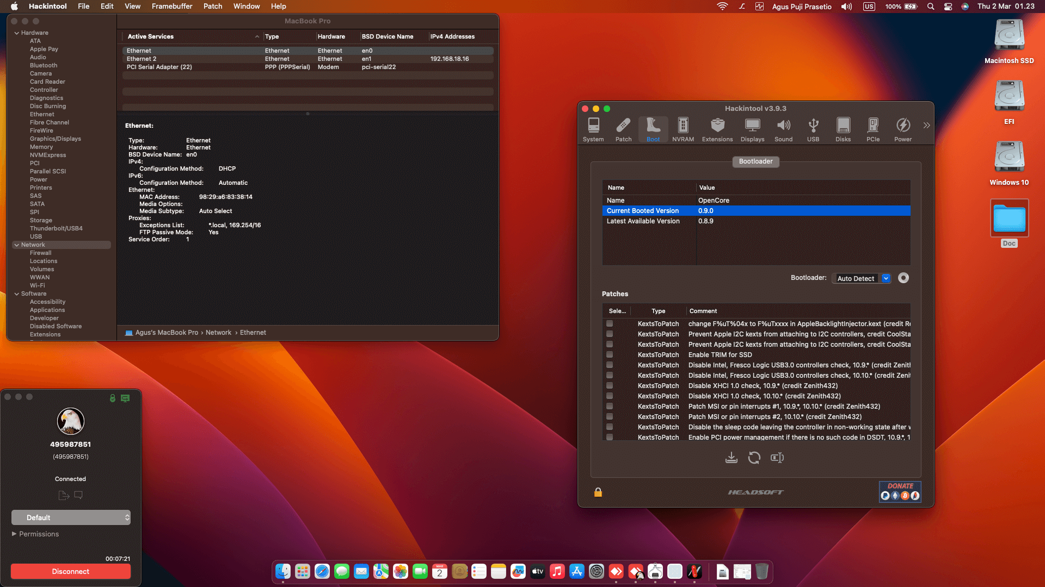
Task: Click the Disconnect button in AnyDesk
Action: [x=70, y=571]
